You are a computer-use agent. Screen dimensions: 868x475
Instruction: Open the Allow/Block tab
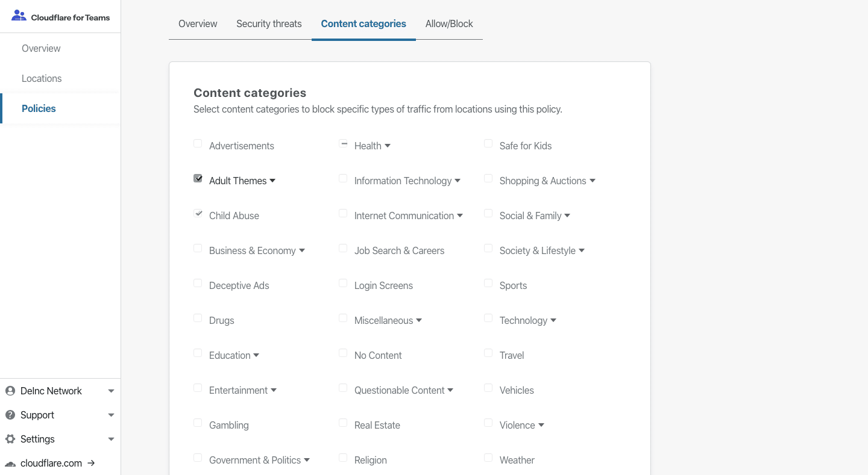[449, 24]
